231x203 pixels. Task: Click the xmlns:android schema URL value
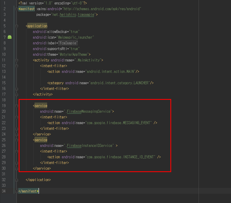pyautogui.click(x=102, y=9)
